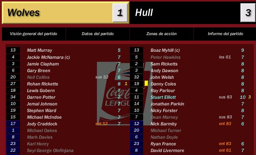Select player Rohan Ricketts
Screen dimensions: 256x155
coord(43,84)
